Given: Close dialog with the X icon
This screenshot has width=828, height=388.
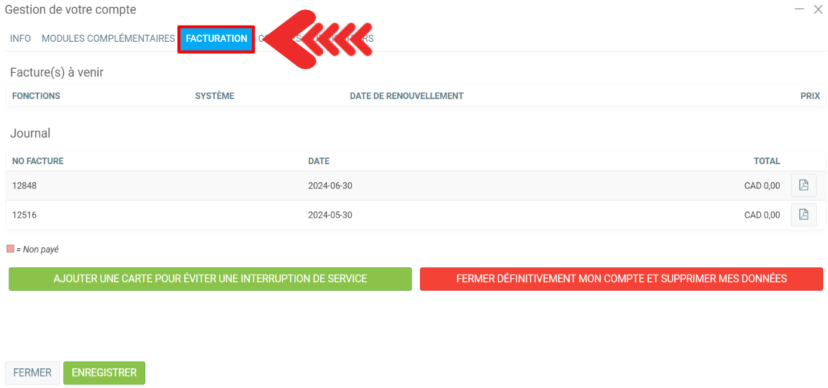Looking at the screenshot, I should [x=818, y=10].
